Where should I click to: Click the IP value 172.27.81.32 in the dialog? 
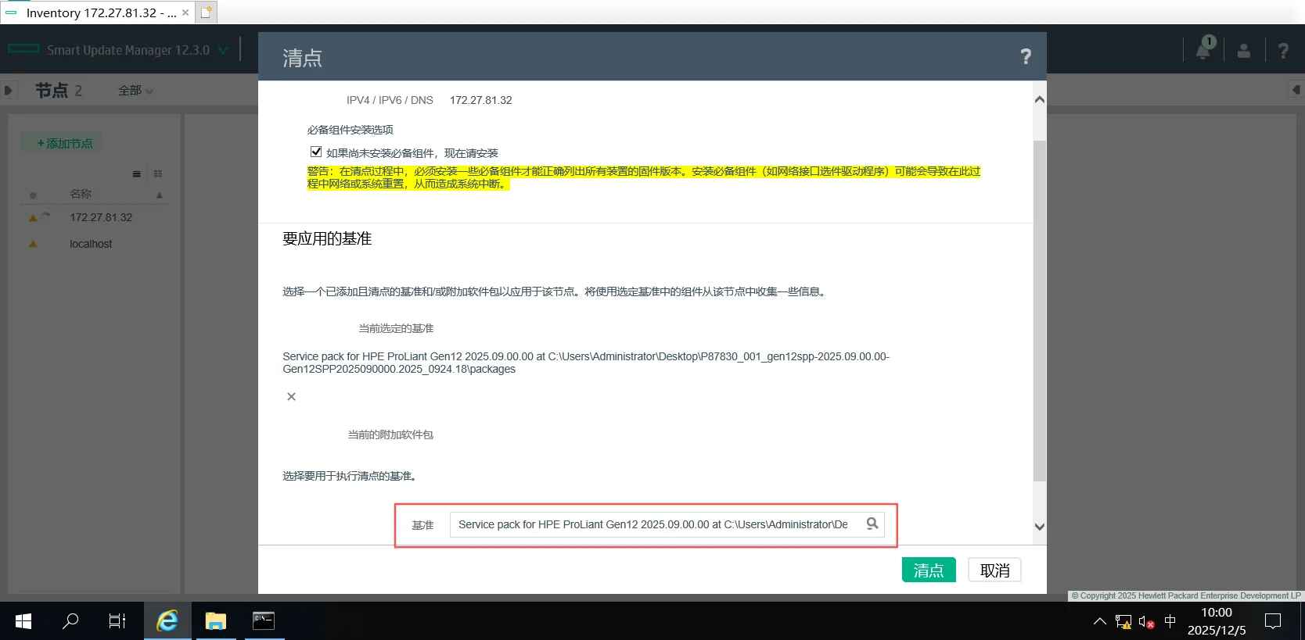[480, 100]
